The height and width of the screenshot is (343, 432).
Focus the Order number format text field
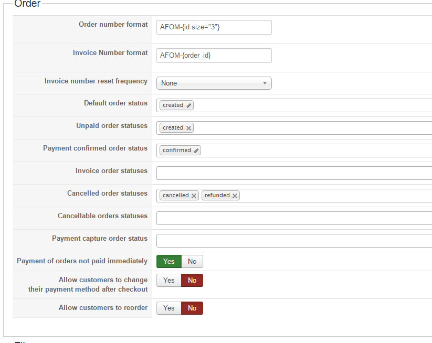(214, 27)
